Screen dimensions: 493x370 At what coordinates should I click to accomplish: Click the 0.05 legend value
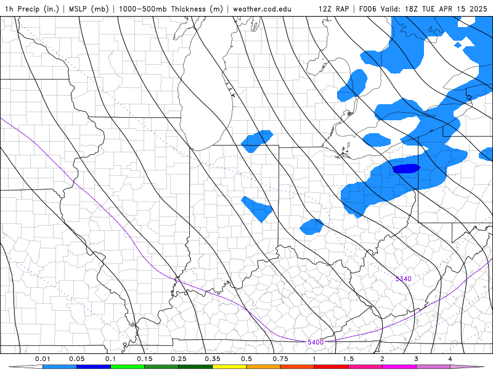point(76,359)
